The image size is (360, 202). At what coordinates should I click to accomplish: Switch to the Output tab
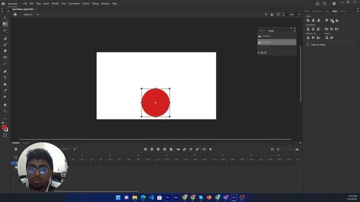(25, 143)
